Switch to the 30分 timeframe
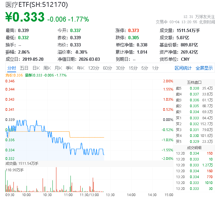 click(x=120, y=68)
